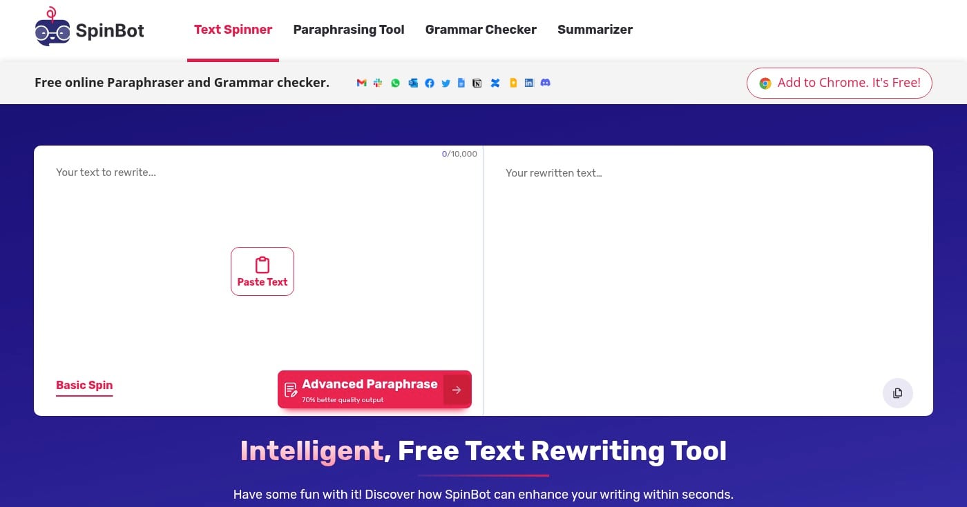Click the arrow on Advanced Paraphrase button
Viewport: 967px width, 507px height.
tap(456, 390)
